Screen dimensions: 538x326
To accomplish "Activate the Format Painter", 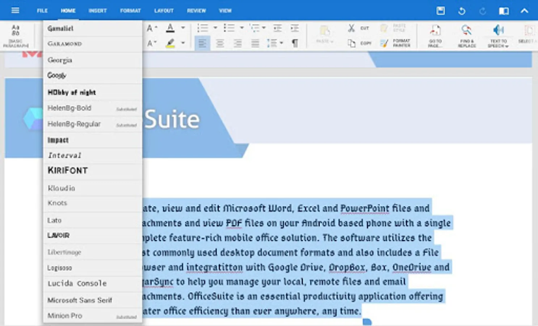I will click(395, 43).
